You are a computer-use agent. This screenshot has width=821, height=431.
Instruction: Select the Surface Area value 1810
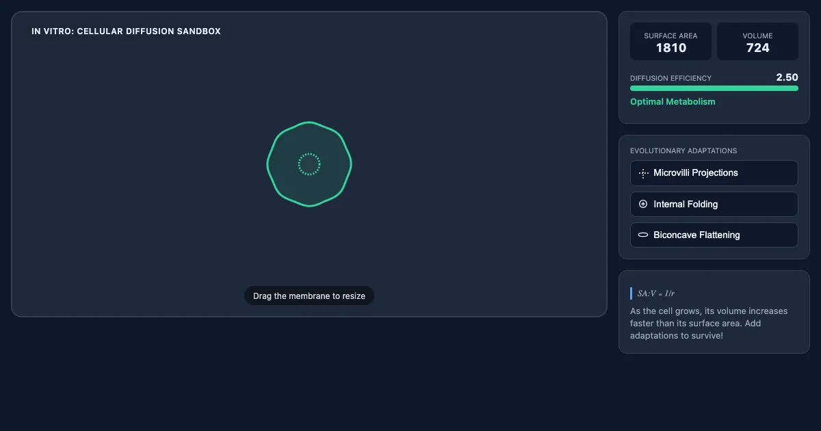click(x=671, y=48)
